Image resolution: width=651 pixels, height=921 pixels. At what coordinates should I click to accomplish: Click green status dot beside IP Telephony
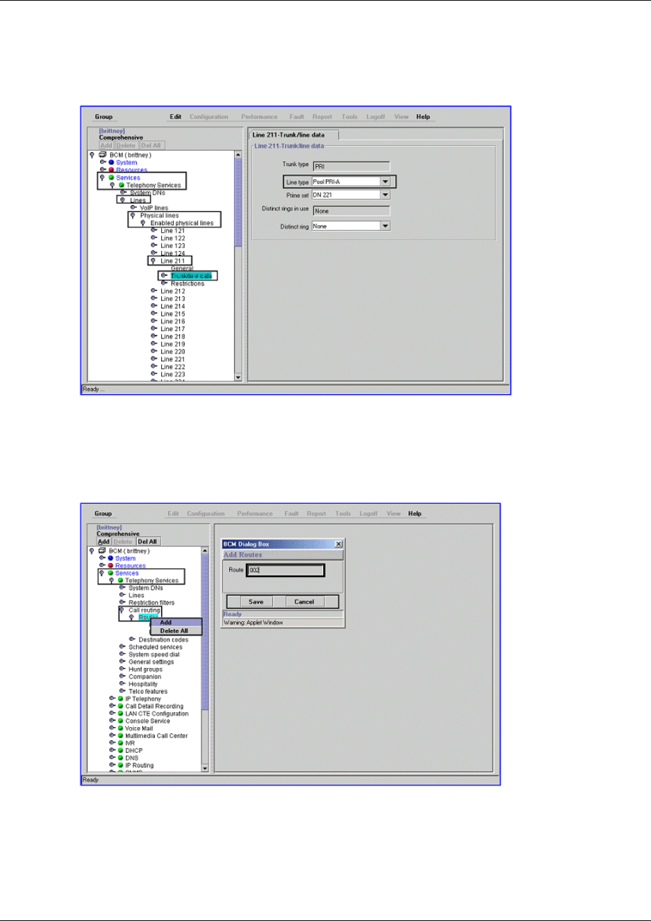[120, 699]
